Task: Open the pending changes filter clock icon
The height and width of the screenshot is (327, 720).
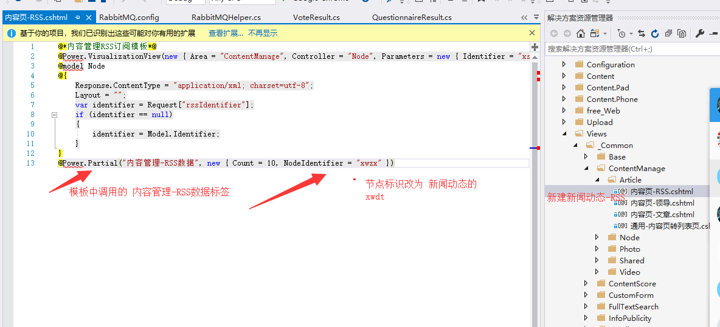Action: (x=621, y=33)
